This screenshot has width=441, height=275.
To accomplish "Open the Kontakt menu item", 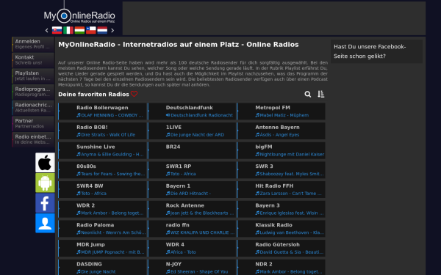I will coord(33,60).
